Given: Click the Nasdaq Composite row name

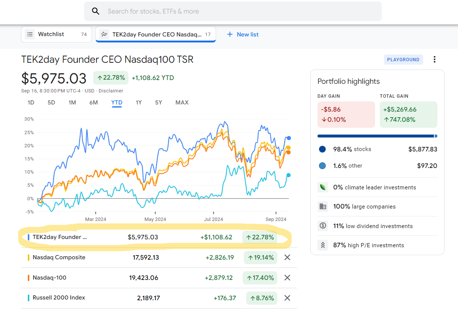Looking at the screenshot, I should coord(59,257).
